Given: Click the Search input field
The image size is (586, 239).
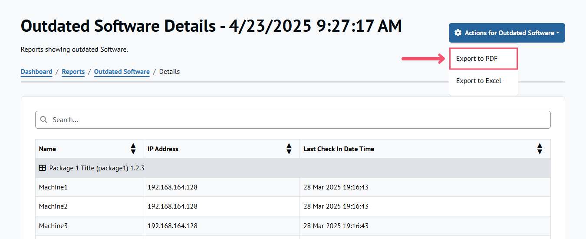Looking at the screenshot, I should click(293, 119).
